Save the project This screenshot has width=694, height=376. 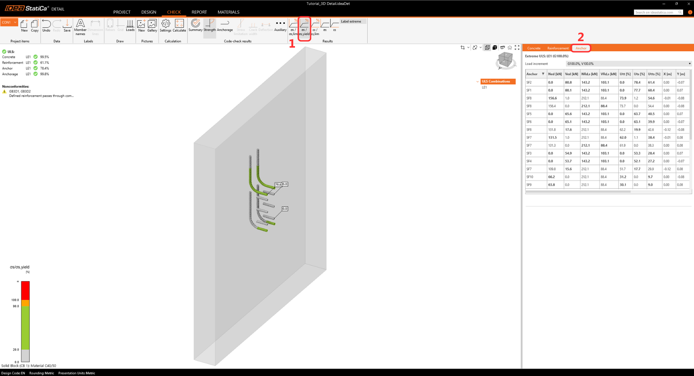(x=67, y=26)
